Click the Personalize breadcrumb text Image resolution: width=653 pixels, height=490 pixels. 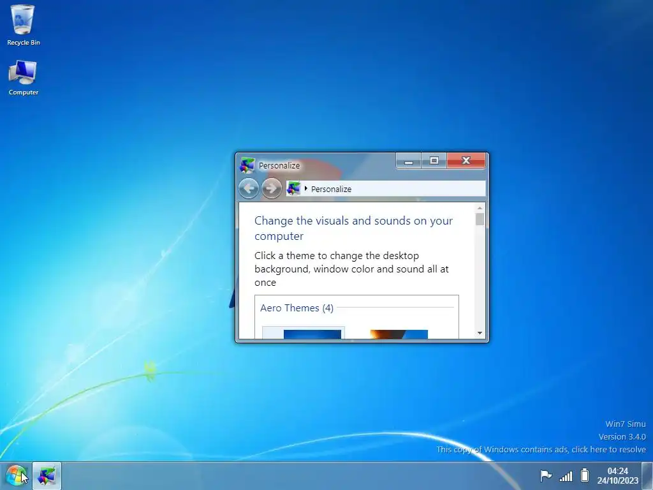(x=331, y=189)
